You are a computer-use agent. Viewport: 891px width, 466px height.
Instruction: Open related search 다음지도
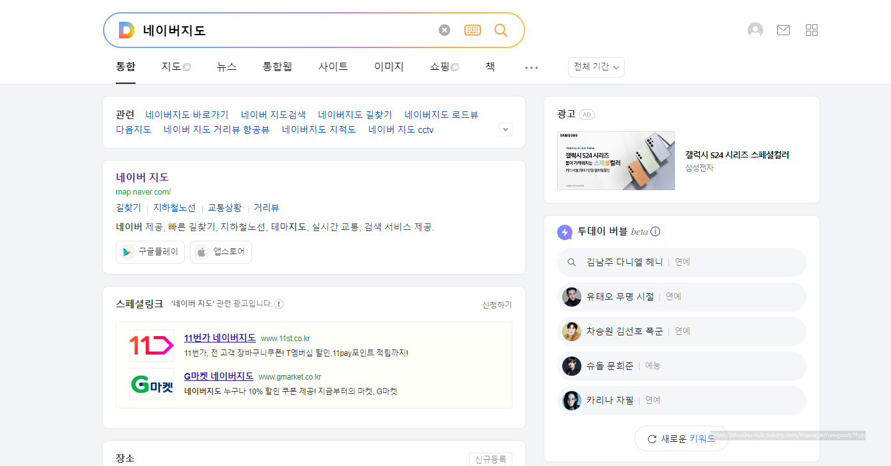134,130
